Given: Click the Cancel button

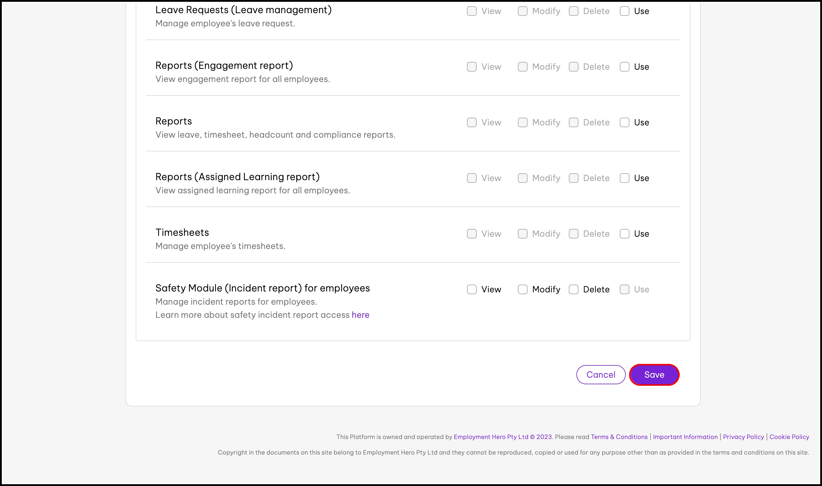Looking at the screenshot, I should click(600, 375).
